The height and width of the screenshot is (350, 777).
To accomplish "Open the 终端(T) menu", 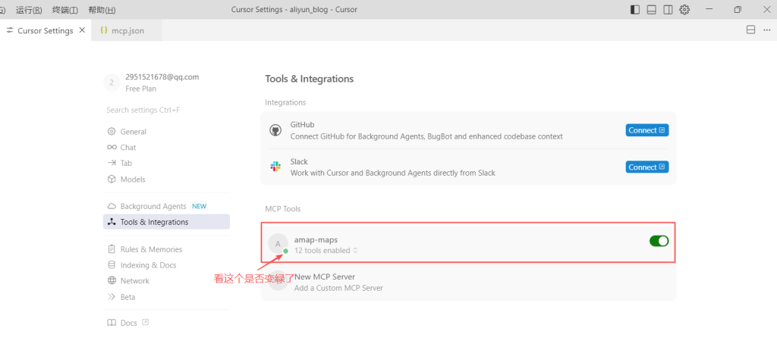I will tap(66, 10).
